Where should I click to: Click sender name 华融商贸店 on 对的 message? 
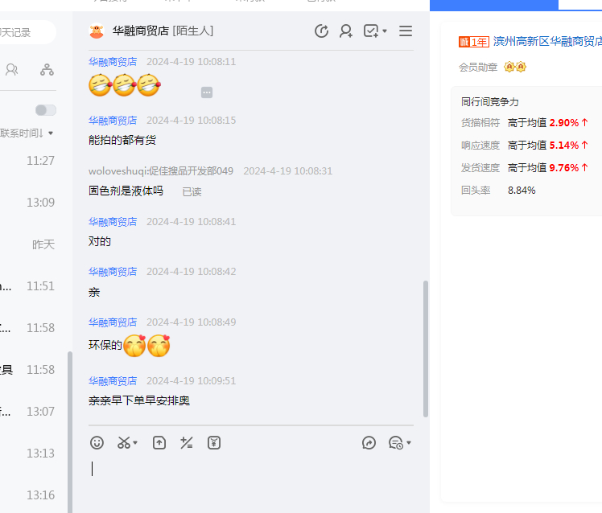pyautogui.click(x=113, y=221)
